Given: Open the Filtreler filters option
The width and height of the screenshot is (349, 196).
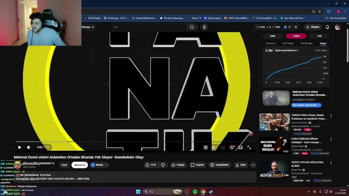Looking at the screenshot, I should pos(88,27).
